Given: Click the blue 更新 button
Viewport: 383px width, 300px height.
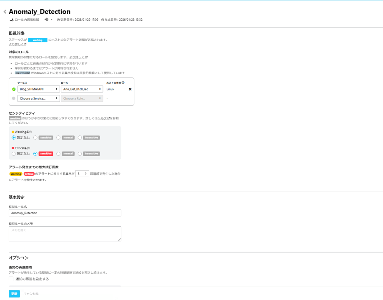Looking at the screenshot, I should pos(14,294).
